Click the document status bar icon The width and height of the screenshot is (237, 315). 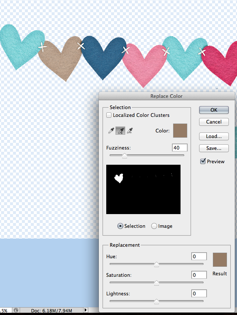[16, 310]
